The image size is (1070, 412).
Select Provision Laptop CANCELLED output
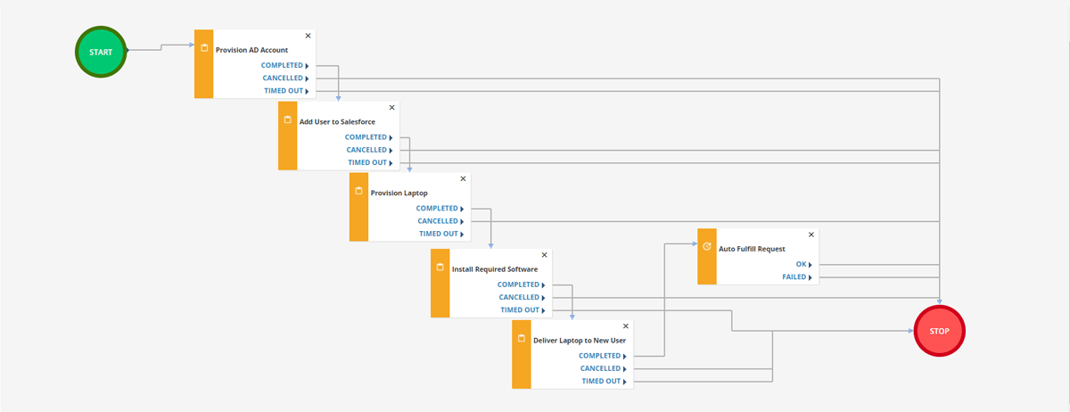pos(440,221)
